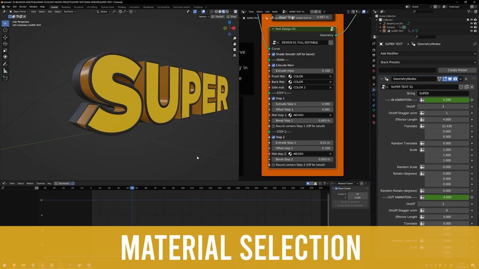Adjust the IN ANIMATION value slider
Image resolution: width=479 pixels, height=269 pixels.
click(447, 100)
